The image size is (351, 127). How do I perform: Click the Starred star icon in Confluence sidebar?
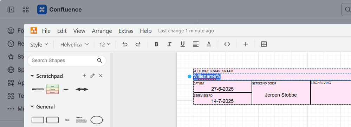tap(11, 57)
